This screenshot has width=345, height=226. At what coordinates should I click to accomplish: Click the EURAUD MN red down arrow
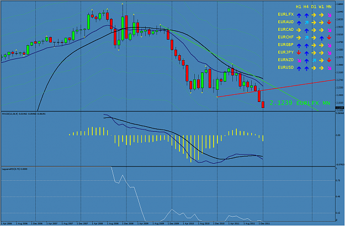pos(329,23)
